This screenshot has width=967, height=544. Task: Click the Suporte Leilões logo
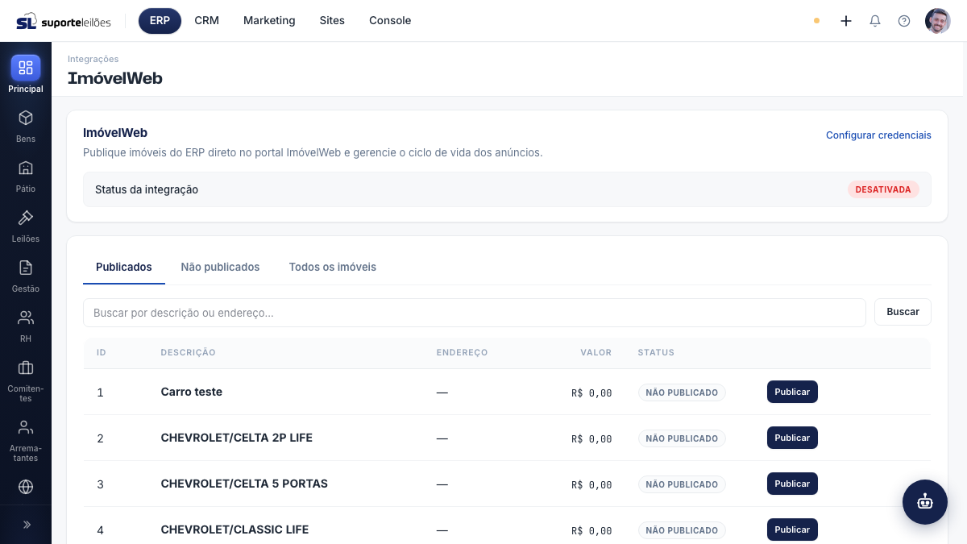pos(64,21)
